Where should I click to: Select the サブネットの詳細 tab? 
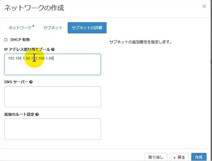[87, 28]
